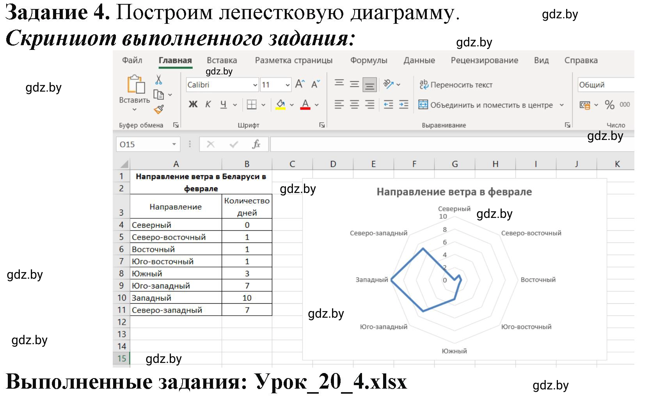648x405 pixels.
Task: Open the font size 11 dropdown
Action: (288, 85)
